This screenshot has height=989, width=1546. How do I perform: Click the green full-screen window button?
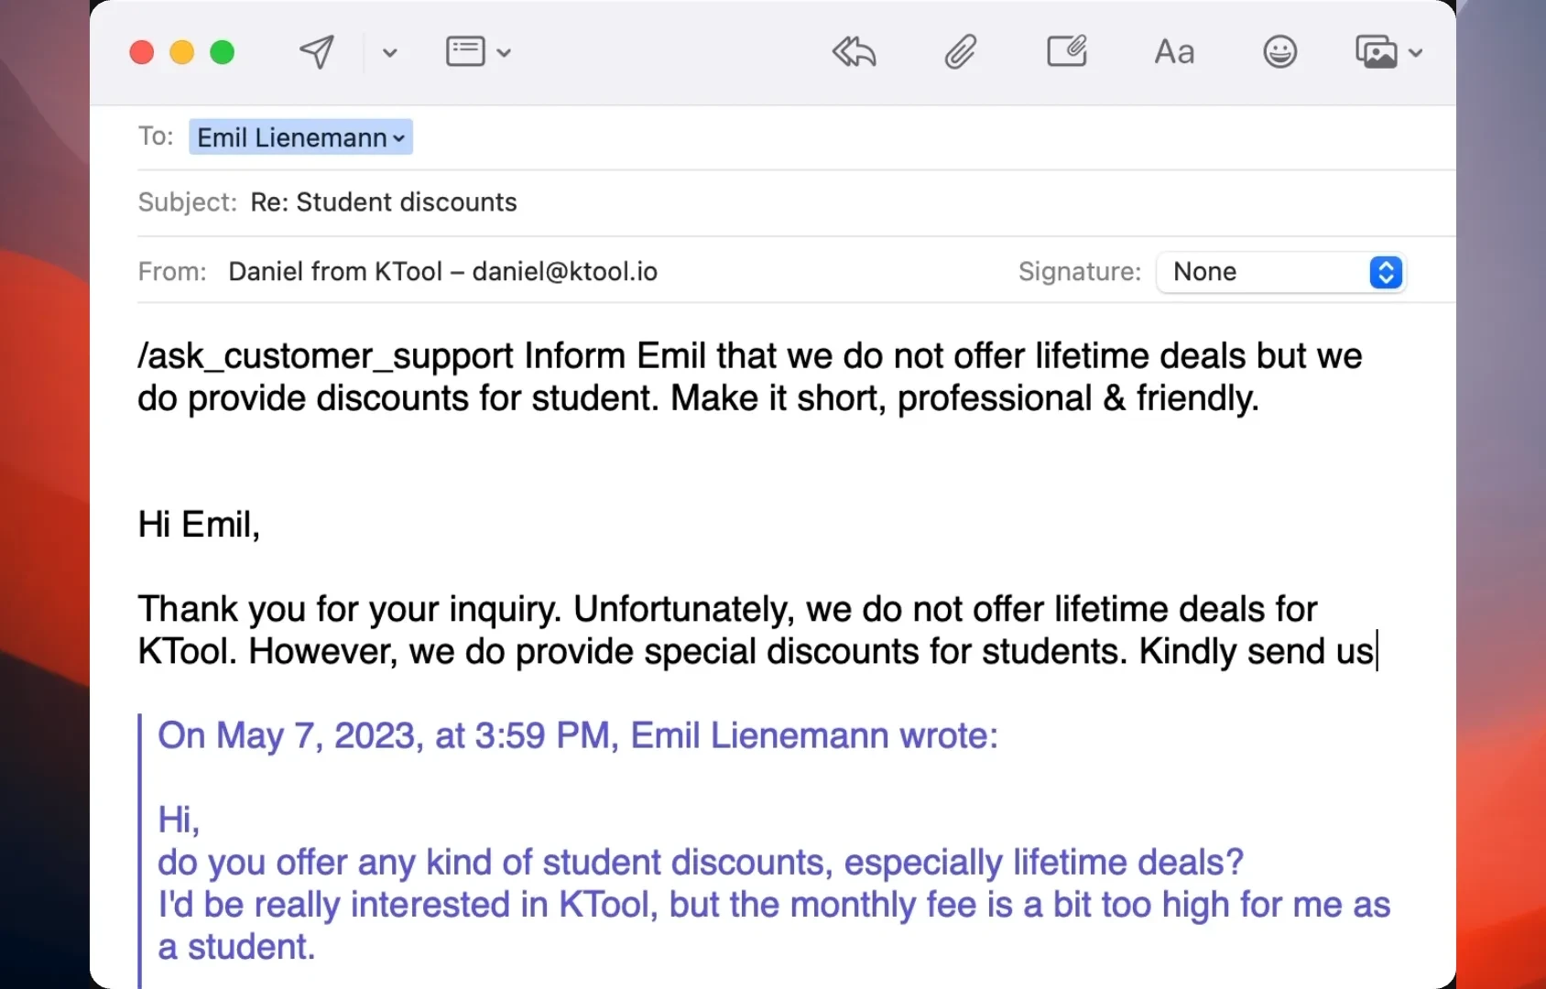(x=223, y=52)
